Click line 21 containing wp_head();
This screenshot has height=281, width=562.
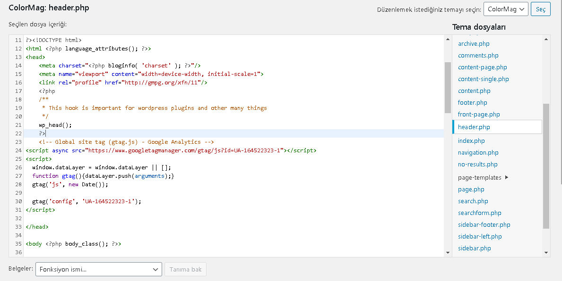click(55, 125)
